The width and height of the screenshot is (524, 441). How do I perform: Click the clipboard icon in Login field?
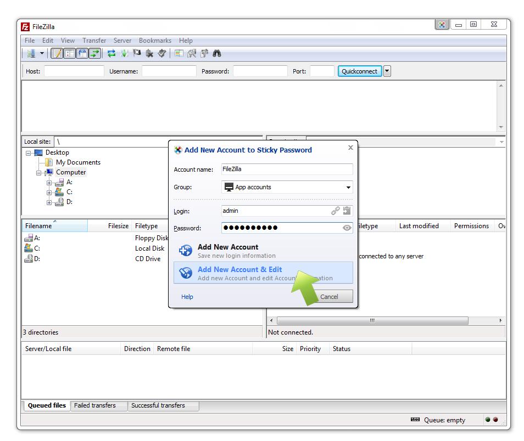tap(347, 211)
